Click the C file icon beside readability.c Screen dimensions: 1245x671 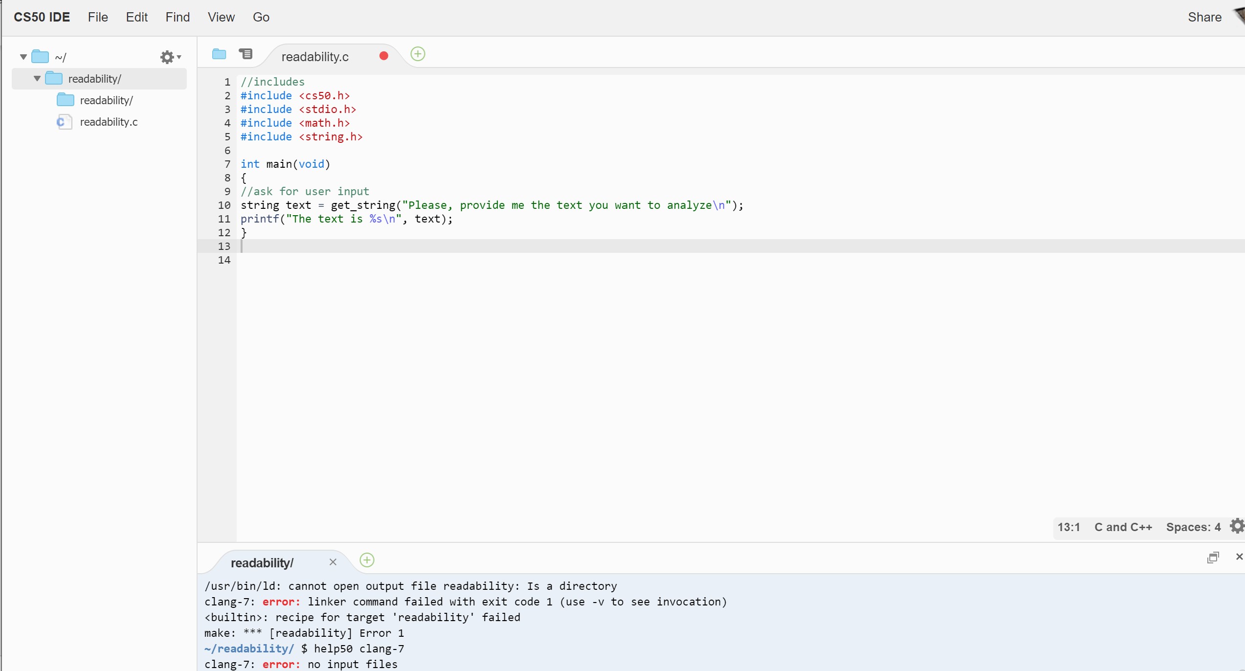(65, 122)
